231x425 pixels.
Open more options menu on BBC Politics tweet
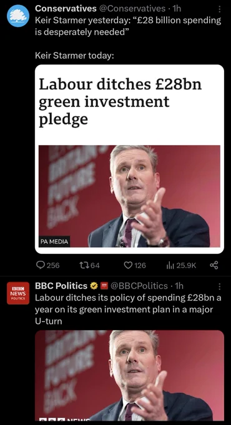[219, 286]
